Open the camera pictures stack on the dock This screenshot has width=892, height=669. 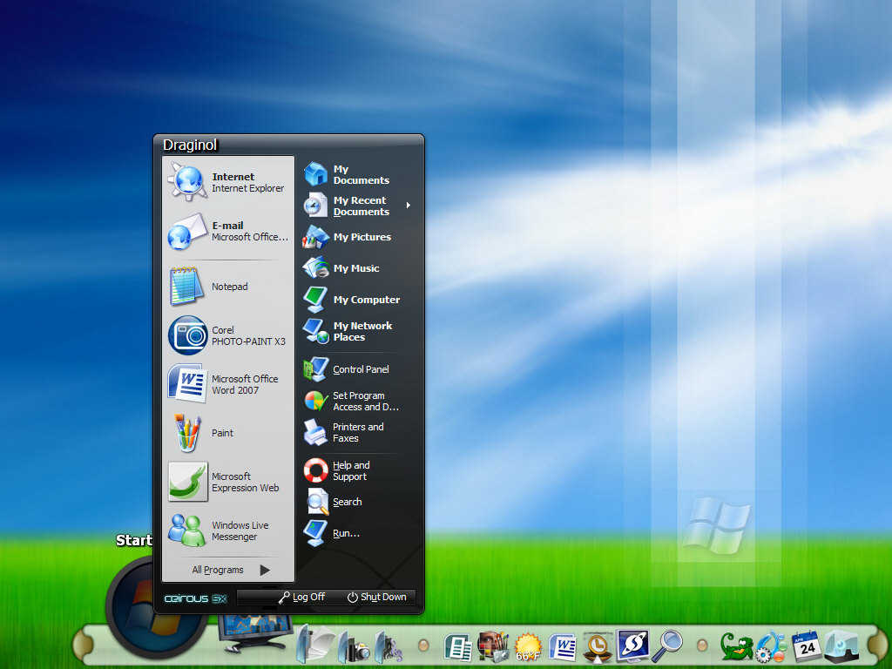tap(354, 645)
